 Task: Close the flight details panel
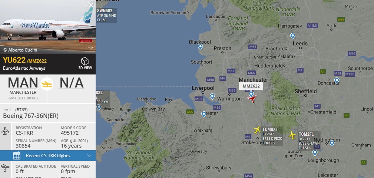(91, 4)
